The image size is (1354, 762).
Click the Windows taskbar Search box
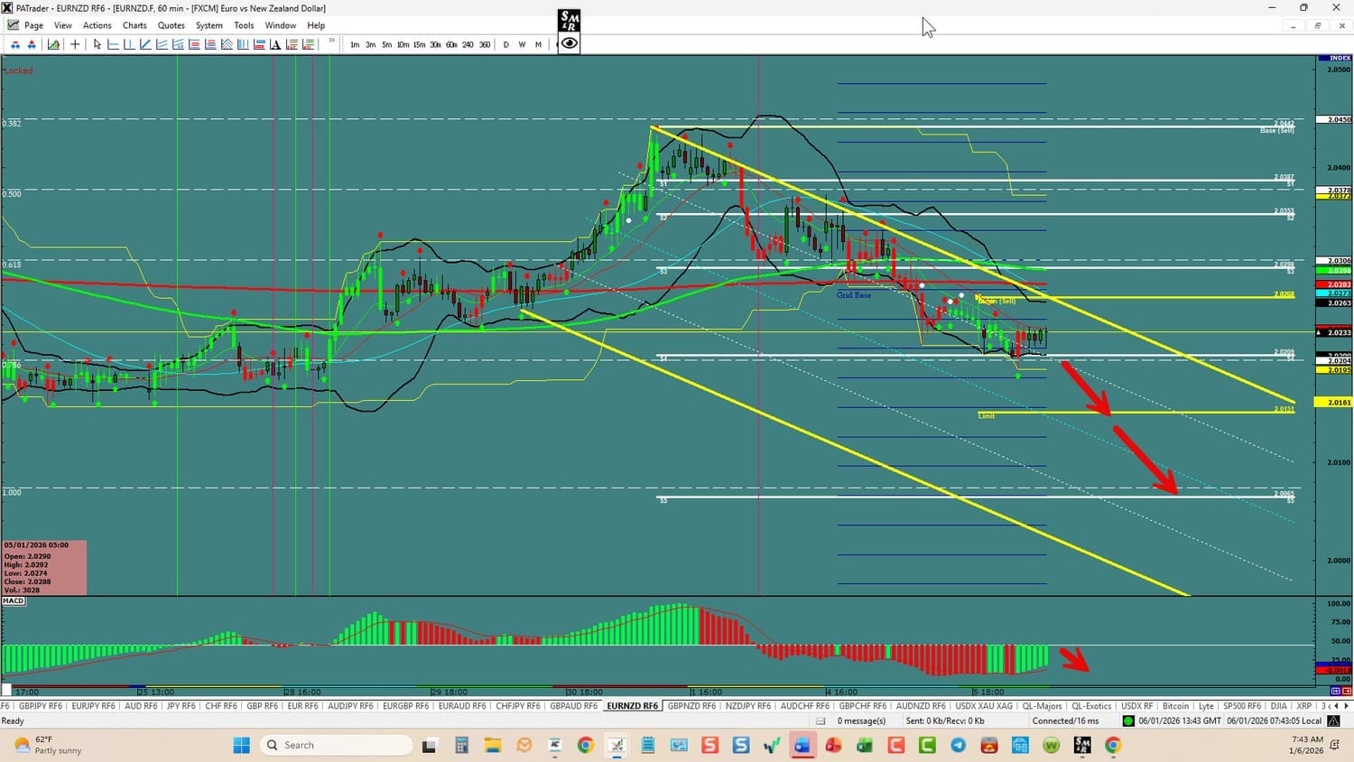[x=337, y=745]
